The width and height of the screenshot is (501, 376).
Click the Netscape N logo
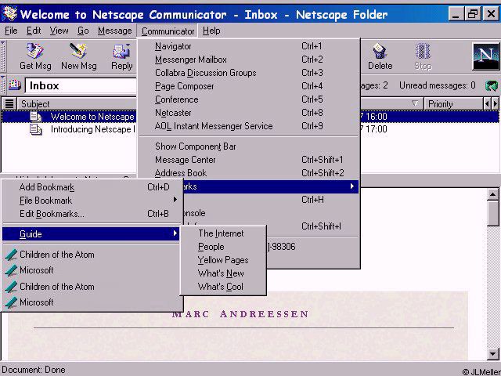tap(485, 56)
